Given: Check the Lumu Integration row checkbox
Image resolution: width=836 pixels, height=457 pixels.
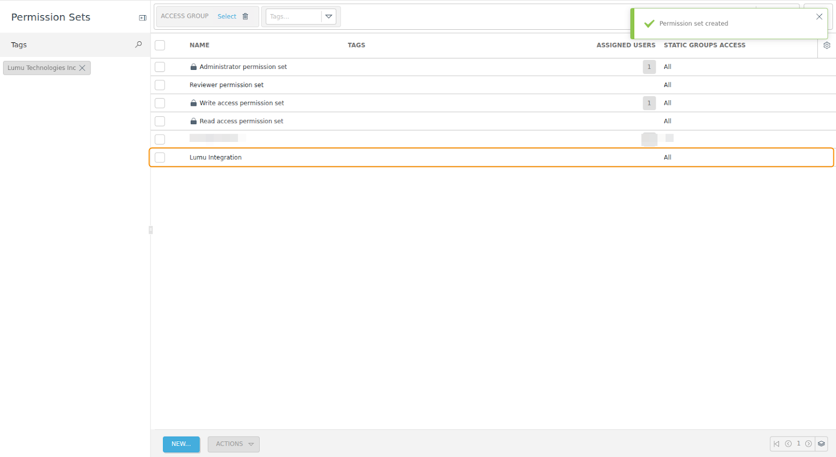Looking at the screenshot, I should [x=160, y=158].
